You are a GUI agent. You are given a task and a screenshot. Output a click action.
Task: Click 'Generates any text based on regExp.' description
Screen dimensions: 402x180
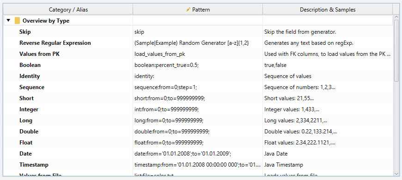[328, 43]
